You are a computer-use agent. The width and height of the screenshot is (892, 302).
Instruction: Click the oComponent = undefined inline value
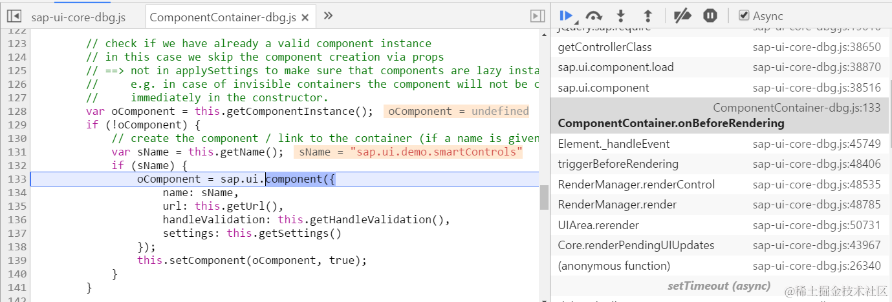coord(457,111)
